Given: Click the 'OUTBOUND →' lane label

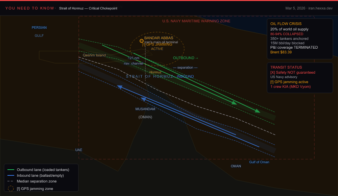Looking at the screenshot, I should pos(186,58).
